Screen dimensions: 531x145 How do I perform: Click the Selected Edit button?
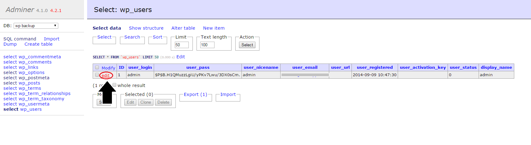[x=130, y=102]
